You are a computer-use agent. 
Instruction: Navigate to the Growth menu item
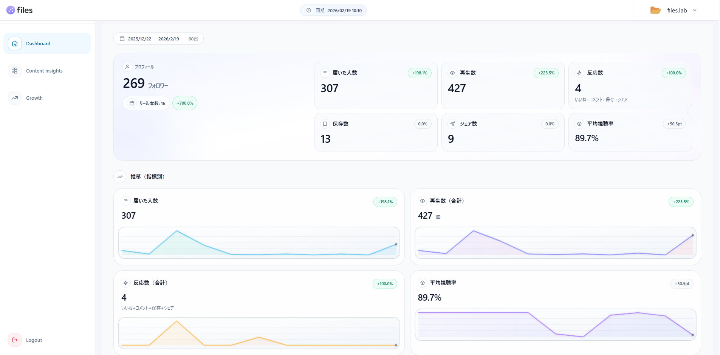pyautogui.click(x=34, y=98)
